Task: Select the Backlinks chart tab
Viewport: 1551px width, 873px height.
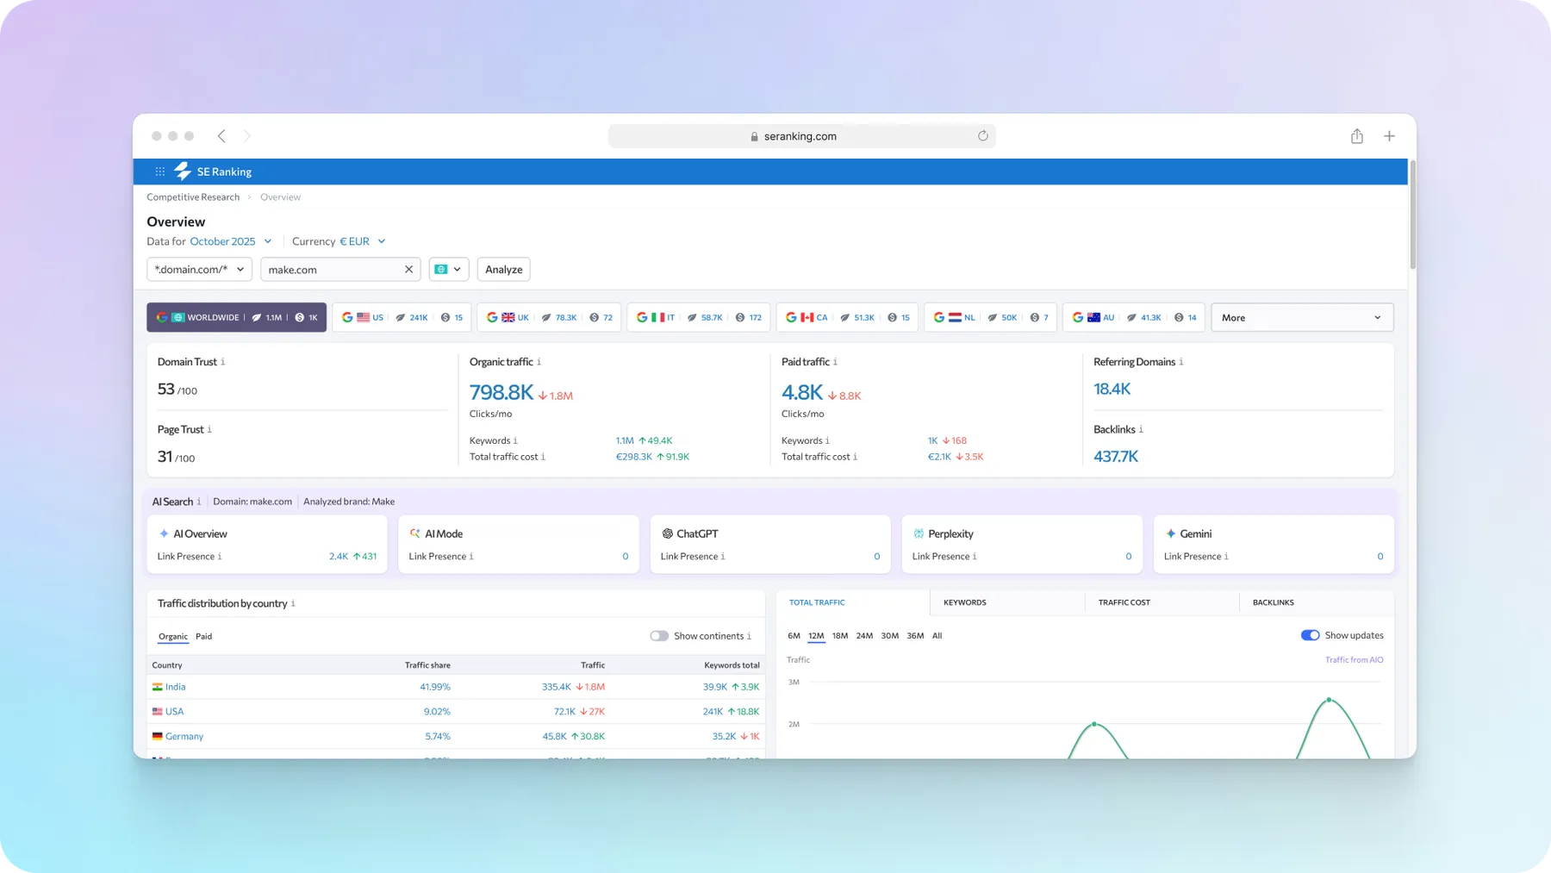Action: (x=1273, y=602)
